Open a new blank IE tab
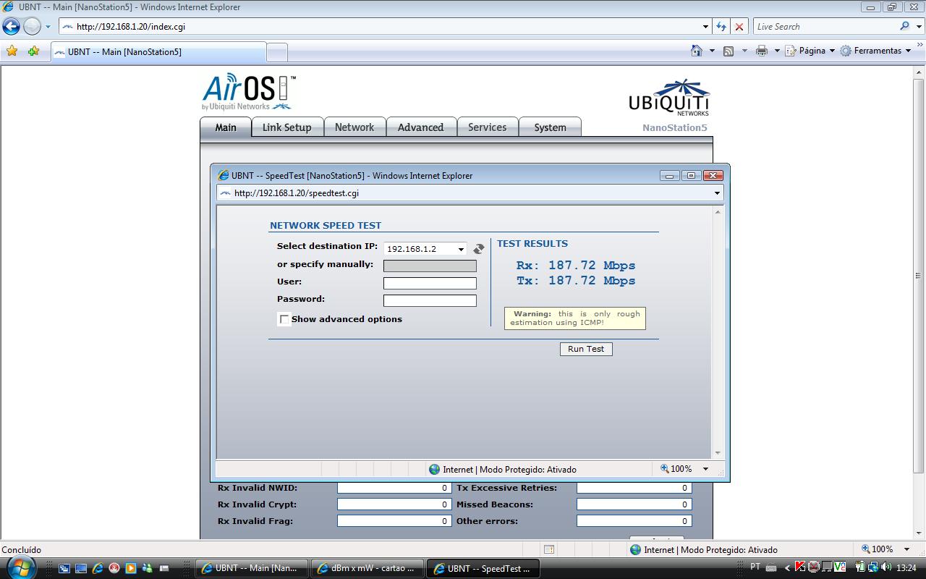This screenshot has width=926, height=579. point(277,52)
